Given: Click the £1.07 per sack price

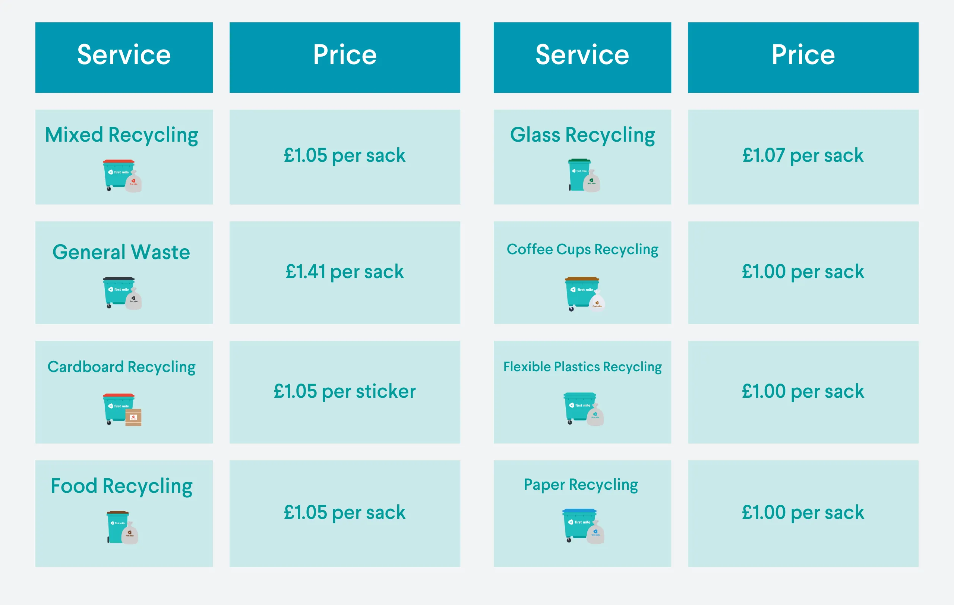Looking at the screenshot, I should tap(803, 155).
